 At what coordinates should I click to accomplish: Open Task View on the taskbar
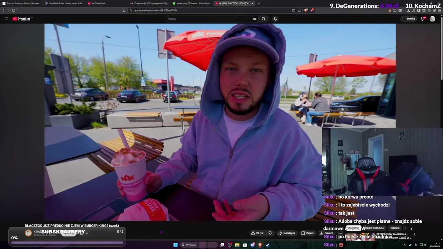coord(222,245)
